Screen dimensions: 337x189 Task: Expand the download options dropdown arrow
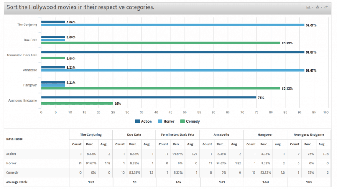pyautogui.click(x=322, y=7)
